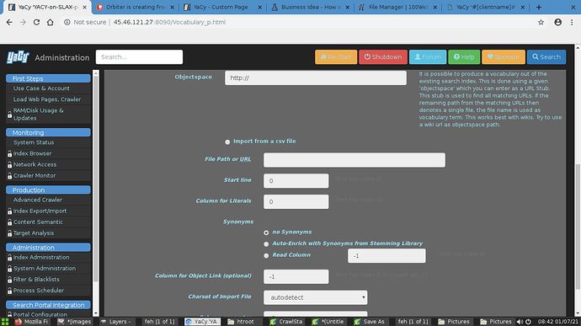Click the blue Search button

[x=546, y=57]
